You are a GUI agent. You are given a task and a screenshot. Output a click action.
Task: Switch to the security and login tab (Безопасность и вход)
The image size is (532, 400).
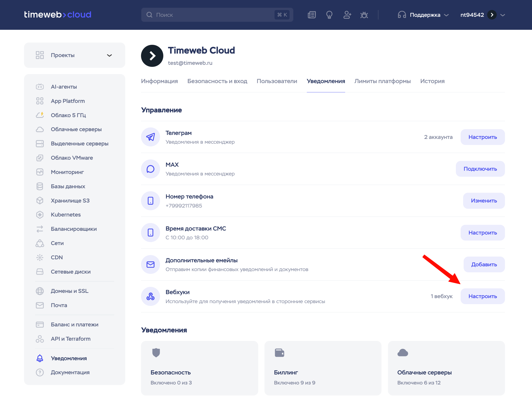(217, 81)
